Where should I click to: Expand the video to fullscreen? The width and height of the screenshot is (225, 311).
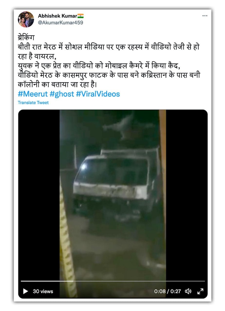200,291
